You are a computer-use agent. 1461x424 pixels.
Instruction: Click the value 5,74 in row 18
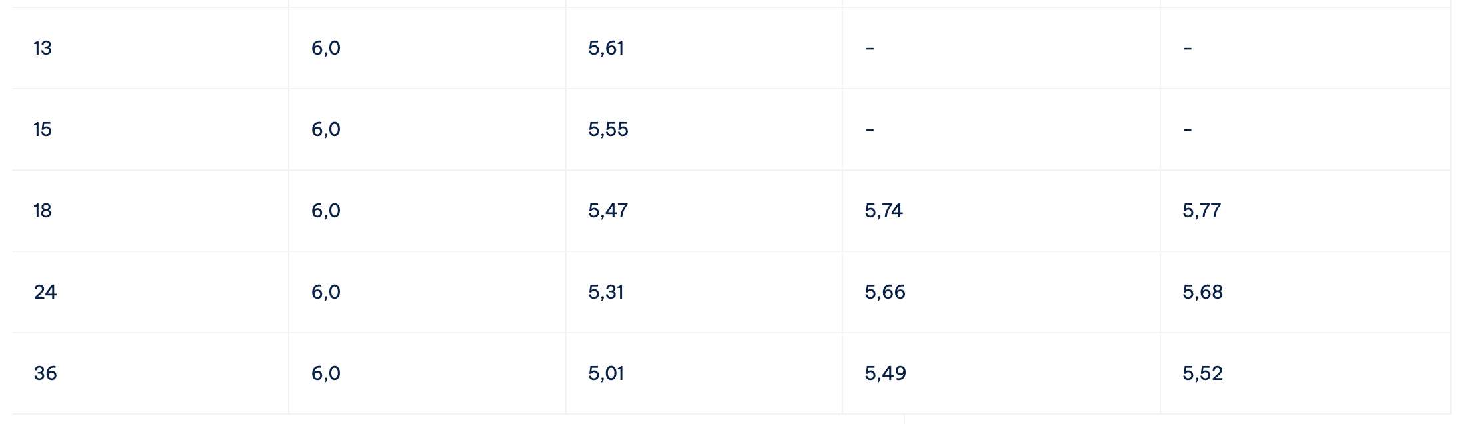[x=884, y=211]
